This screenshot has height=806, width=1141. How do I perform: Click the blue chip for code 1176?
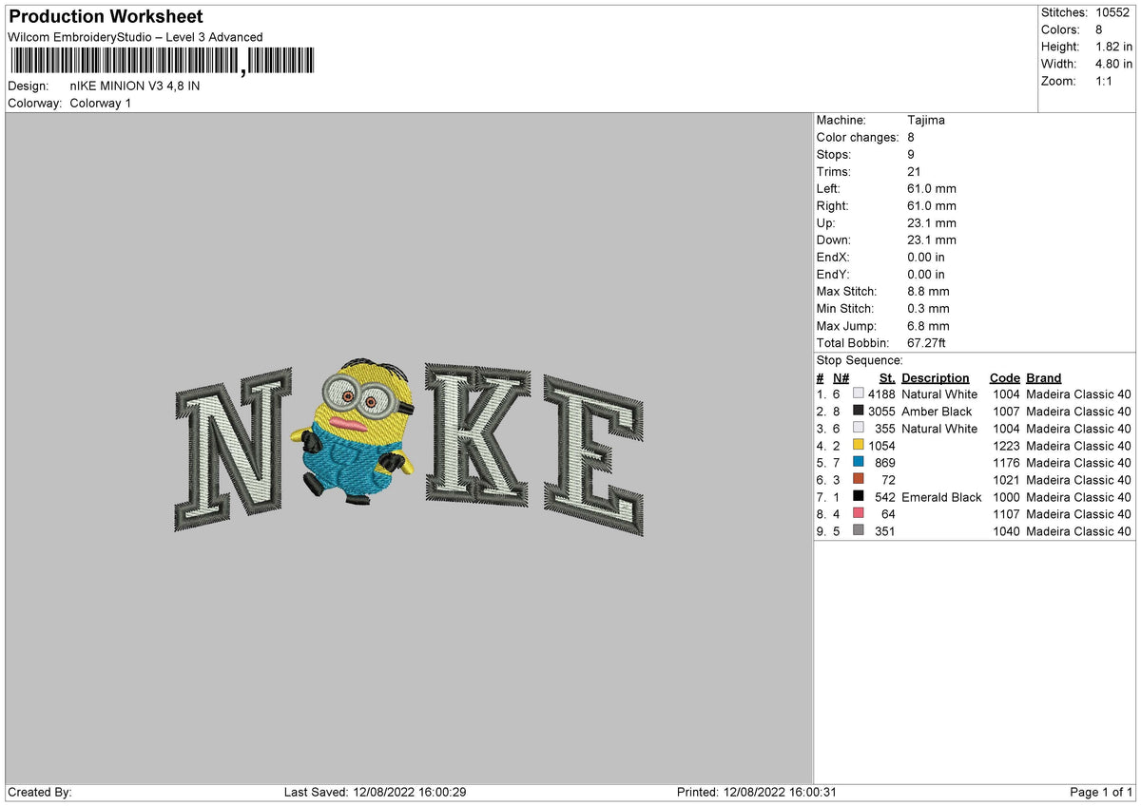coord(859,463)
